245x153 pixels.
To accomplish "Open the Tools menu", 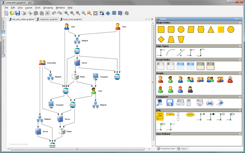I will pos(38,7).
